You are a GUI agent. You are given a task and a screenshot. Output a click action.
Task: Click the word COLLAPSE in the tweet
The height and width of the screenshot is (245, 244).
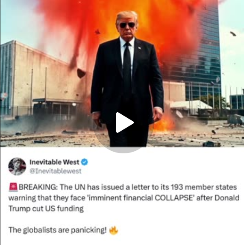click(174, 198)
